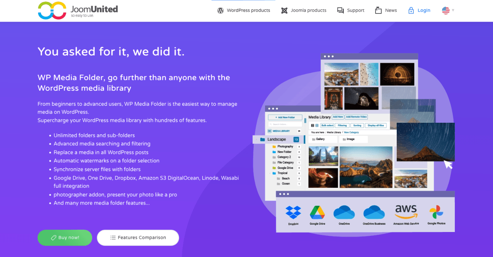Click the Google Drive icon

317,212
